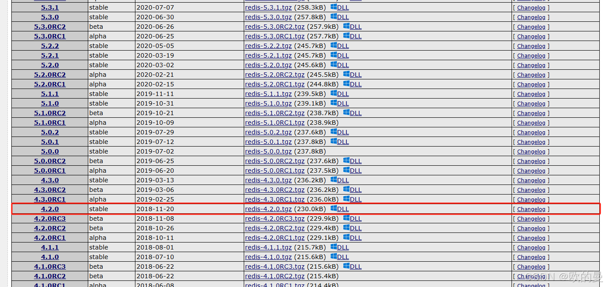Screen dimensions: 605x287
Task: Open version 5.3.0RC2 release link
Action: pyautogui.click(x=50, y=27)
